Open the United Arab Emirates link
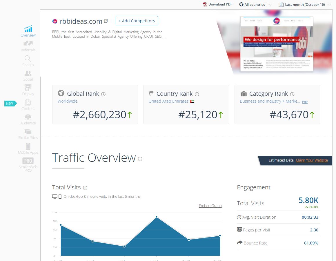Screen dimensions: 336x261 click(x=169, y=101)
